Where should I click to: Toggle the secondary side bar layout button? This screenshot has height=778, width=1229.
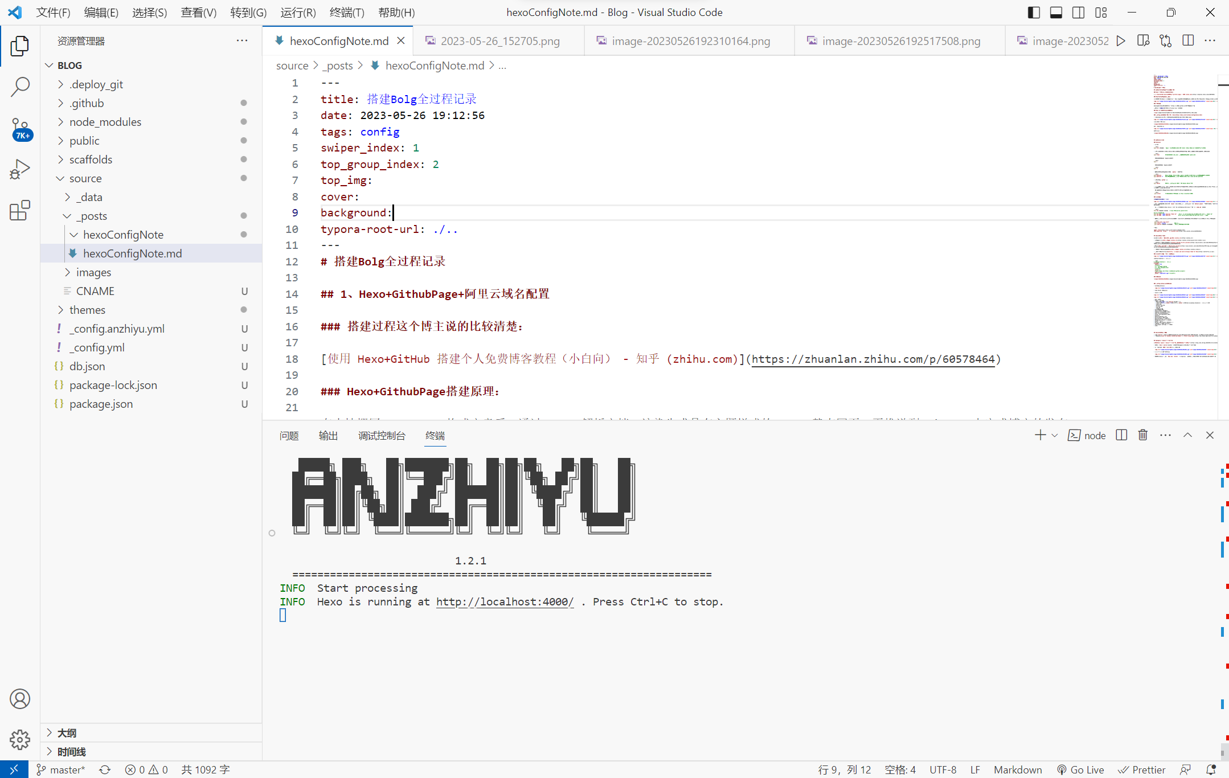point(1078,13)
